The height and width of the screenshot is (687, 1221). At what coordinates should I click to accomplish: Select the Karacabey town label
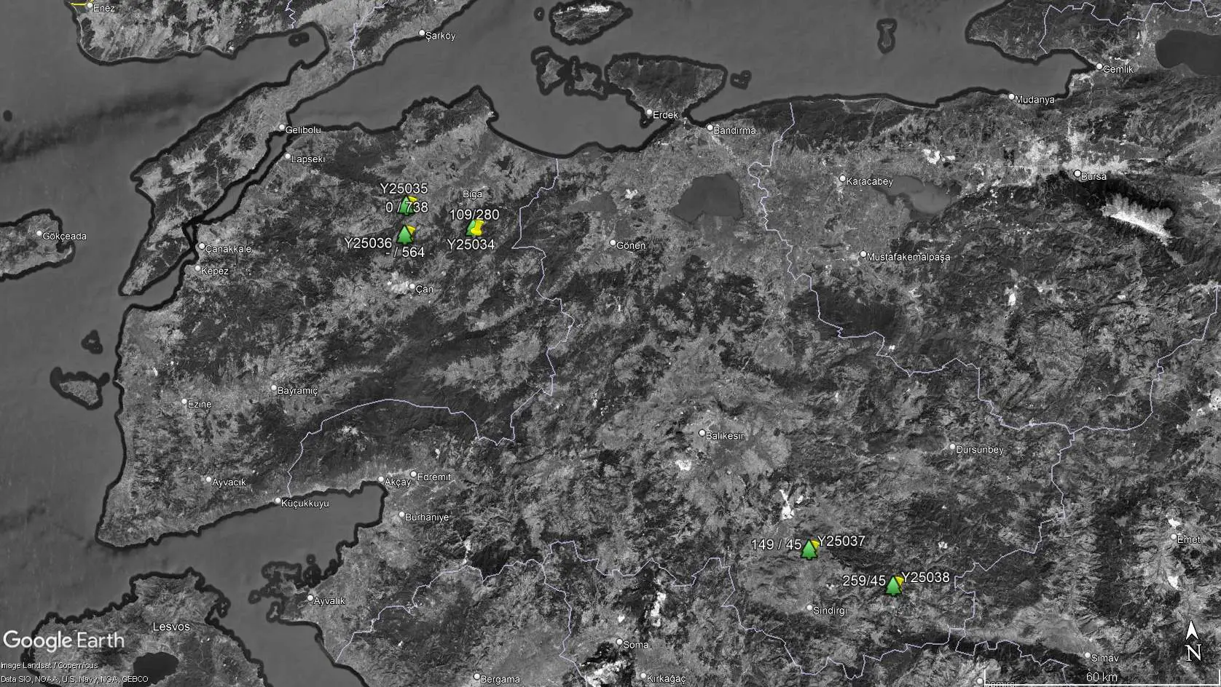[x=869, y=181]
